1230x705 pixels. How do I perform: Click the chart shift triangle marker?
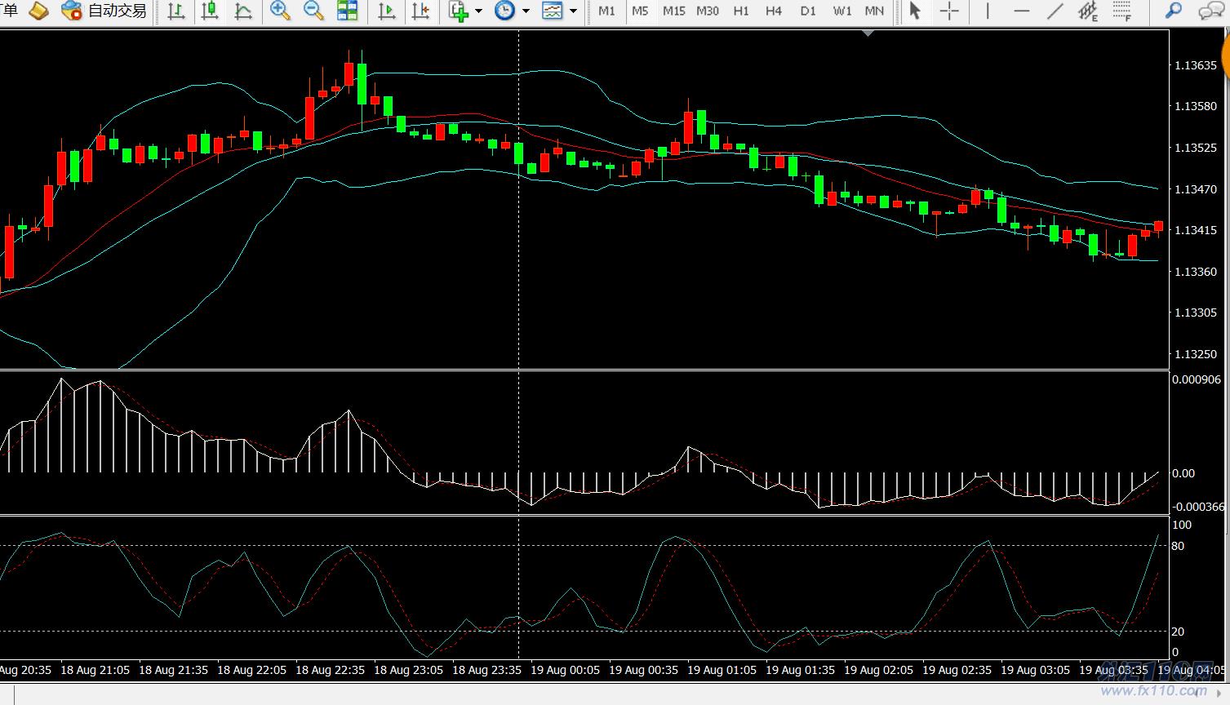[x=868, y=33]
